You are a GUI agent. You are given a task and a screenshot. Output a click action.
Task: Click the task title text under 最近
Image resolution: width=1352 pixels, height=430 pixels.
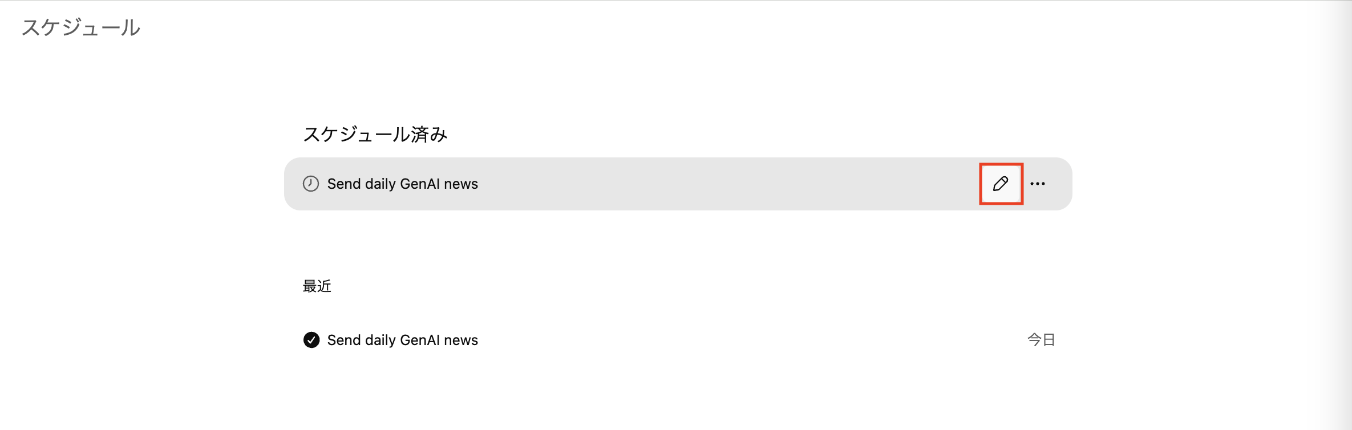pos(402,340)
